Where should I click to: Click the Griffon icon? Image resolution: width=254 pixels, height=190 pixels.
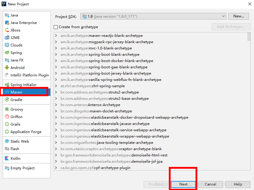pos(7,117)
